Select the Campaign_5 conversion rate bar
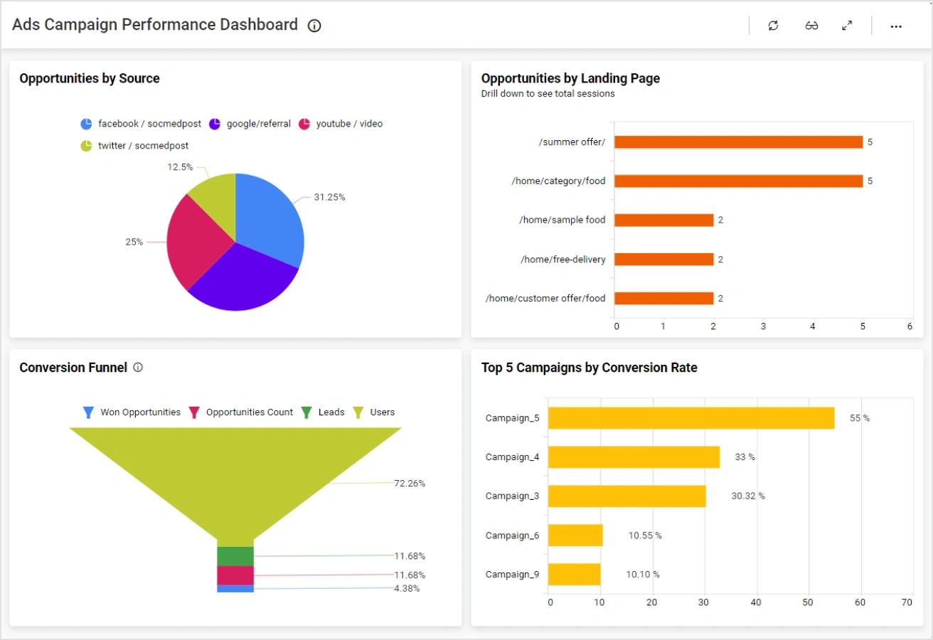The height and width of the screenshot is (640, 933). point(691,418)
